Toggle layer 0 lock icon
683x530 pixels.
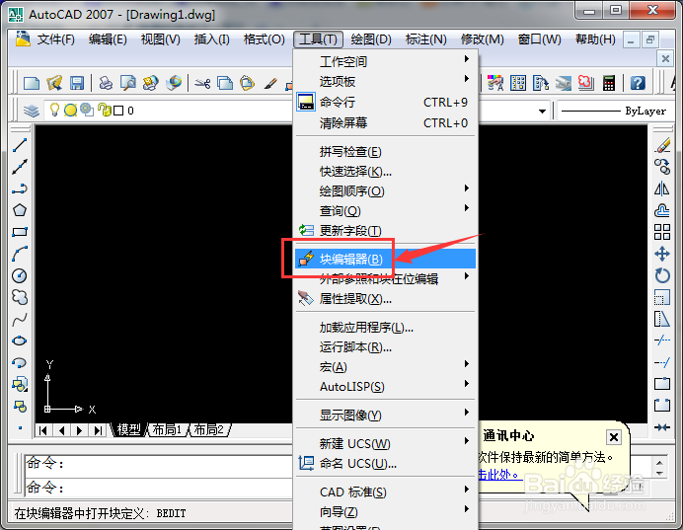coord(104,110)
